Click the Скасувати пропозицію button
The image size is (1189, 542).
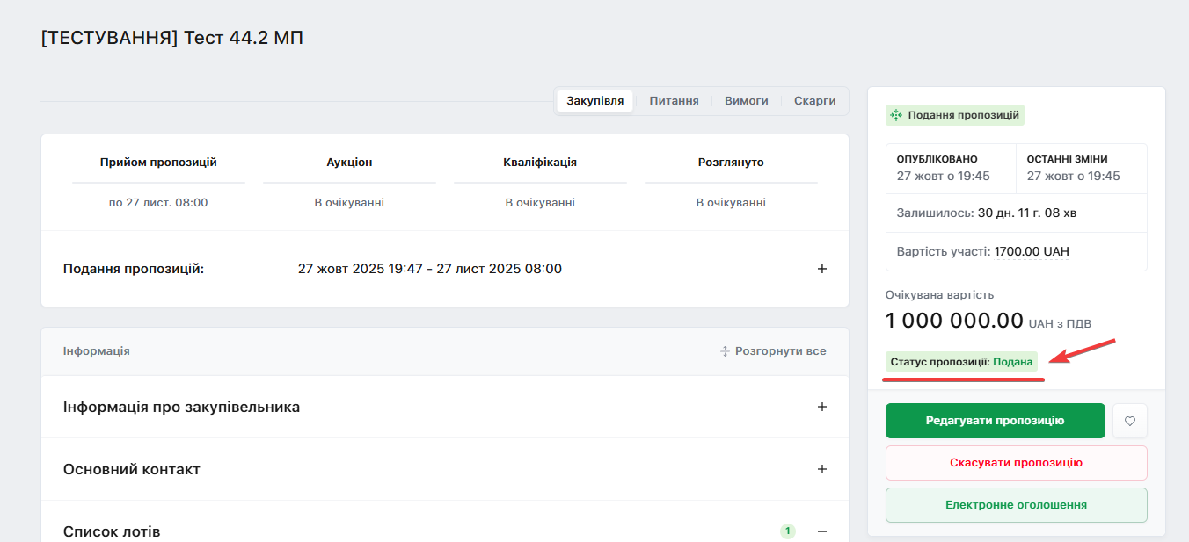click(x=1016, y=463)
